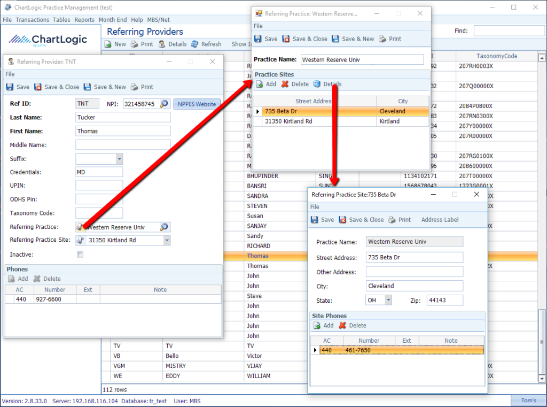
Task: Click the Street Address field in practice site
Action: point(415,257)
